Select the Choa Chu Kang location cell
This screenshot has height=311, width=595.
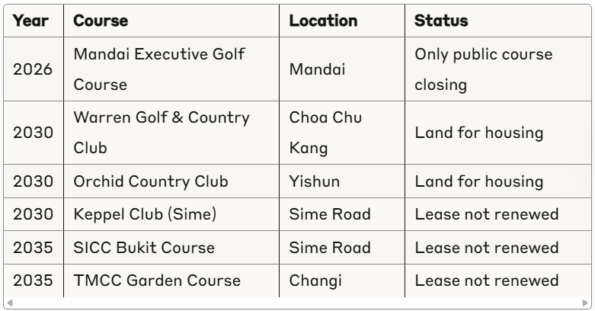(325, 133)
